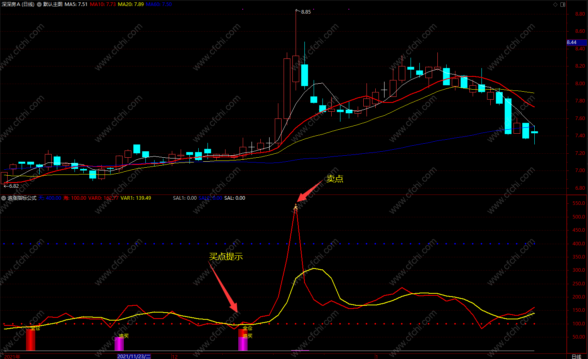588x359 pixels.
Task: Click the VAR0: 162.77 value label
Action: pyautogui.click(x=103, y=198)
